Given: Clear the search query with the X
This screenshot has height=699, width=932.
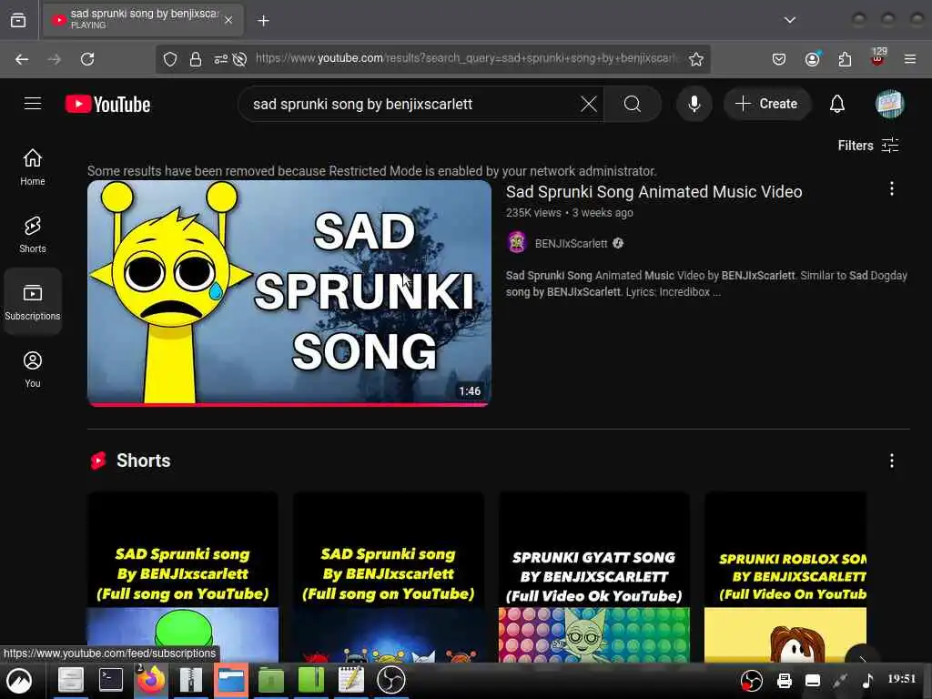Looking at the screenshot, I should [x=589, y=104].
